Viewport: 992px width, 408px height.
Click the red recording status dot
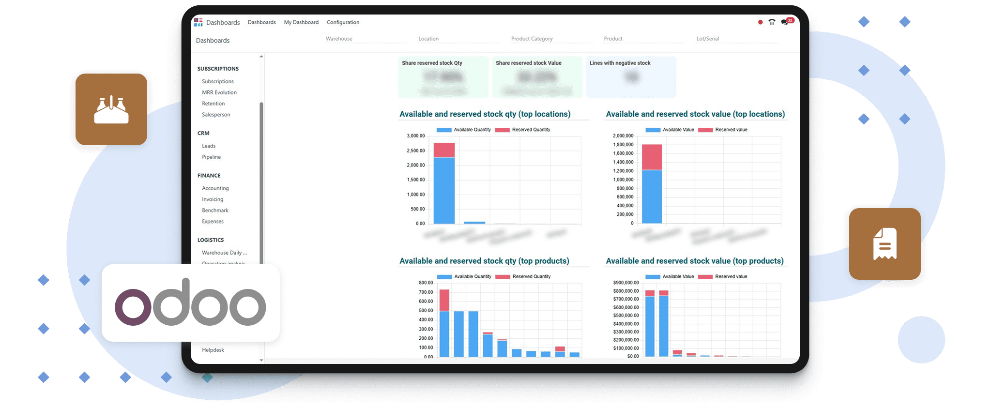pyautogui.click(x=760, y=22)
